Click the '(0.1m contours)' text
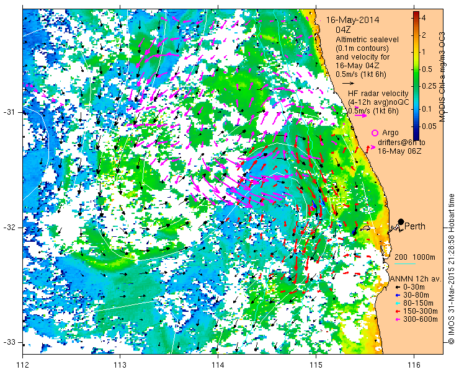The height and width of the screenshot is (372, 459). coord(362,48)
